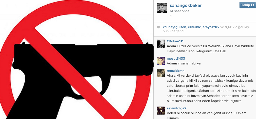Click the gray heart like icon
Screen dimensions: 256x119
tap(158, 27)
